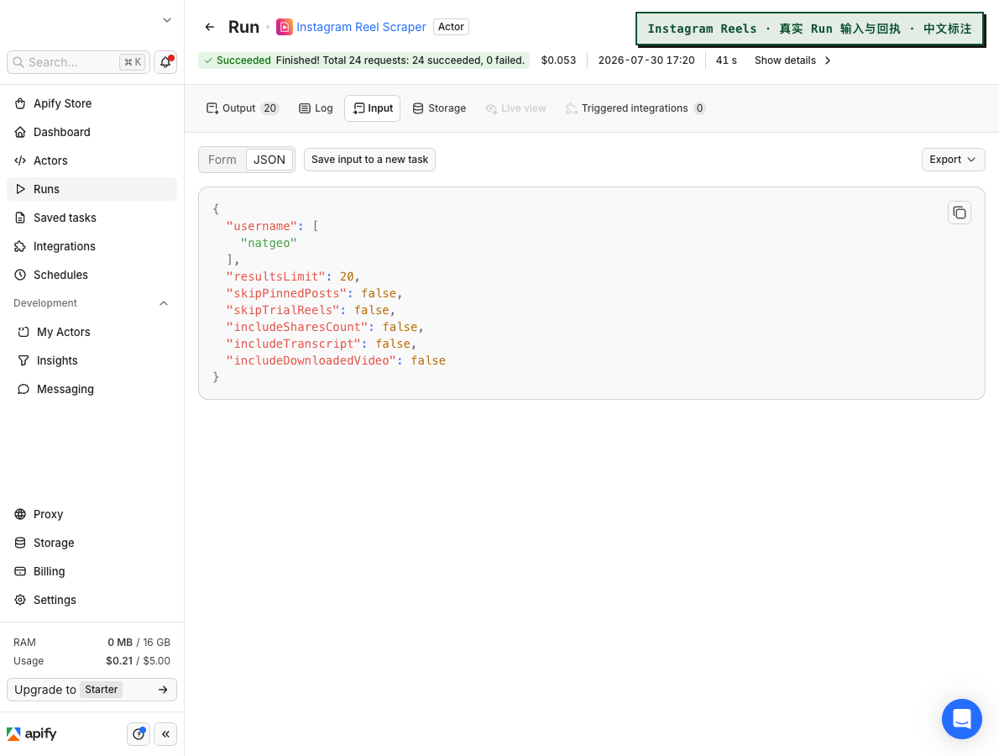Click the RAM 0 MB / 16 GB value
Image resolution: width=999 pixels, height=756 pixels.
tap(139, 643)
